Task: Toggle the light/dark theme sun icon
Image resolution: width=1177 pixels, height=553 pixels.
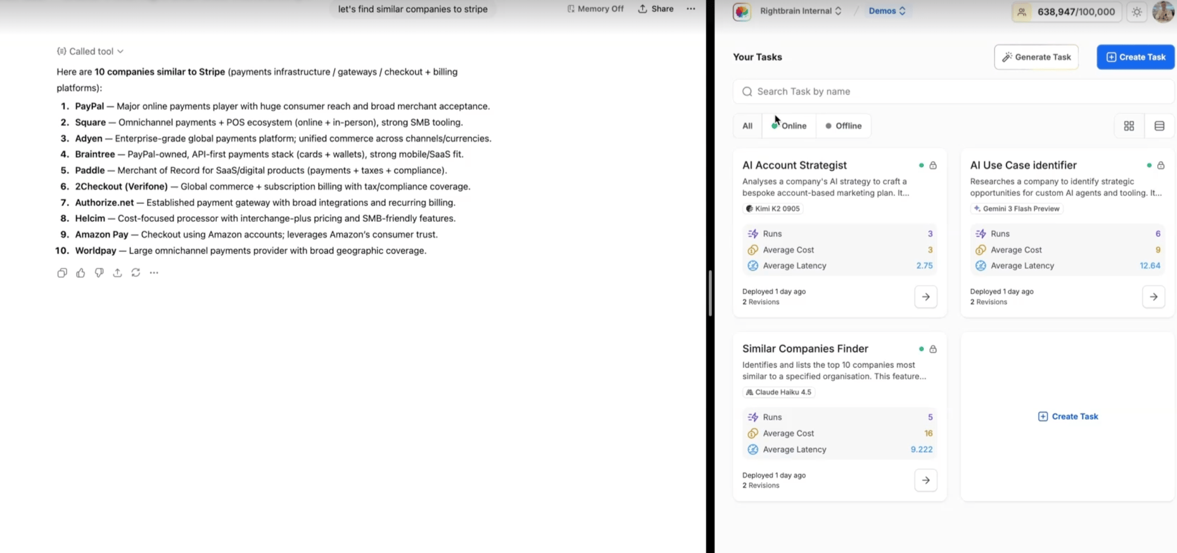Action: pos(1136,12)
